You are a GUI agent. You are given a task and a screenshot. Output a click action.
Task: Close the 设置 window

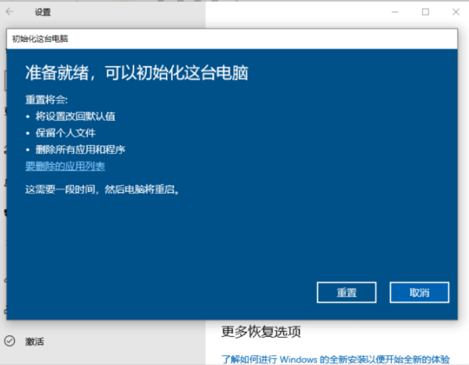pos(456,12)
